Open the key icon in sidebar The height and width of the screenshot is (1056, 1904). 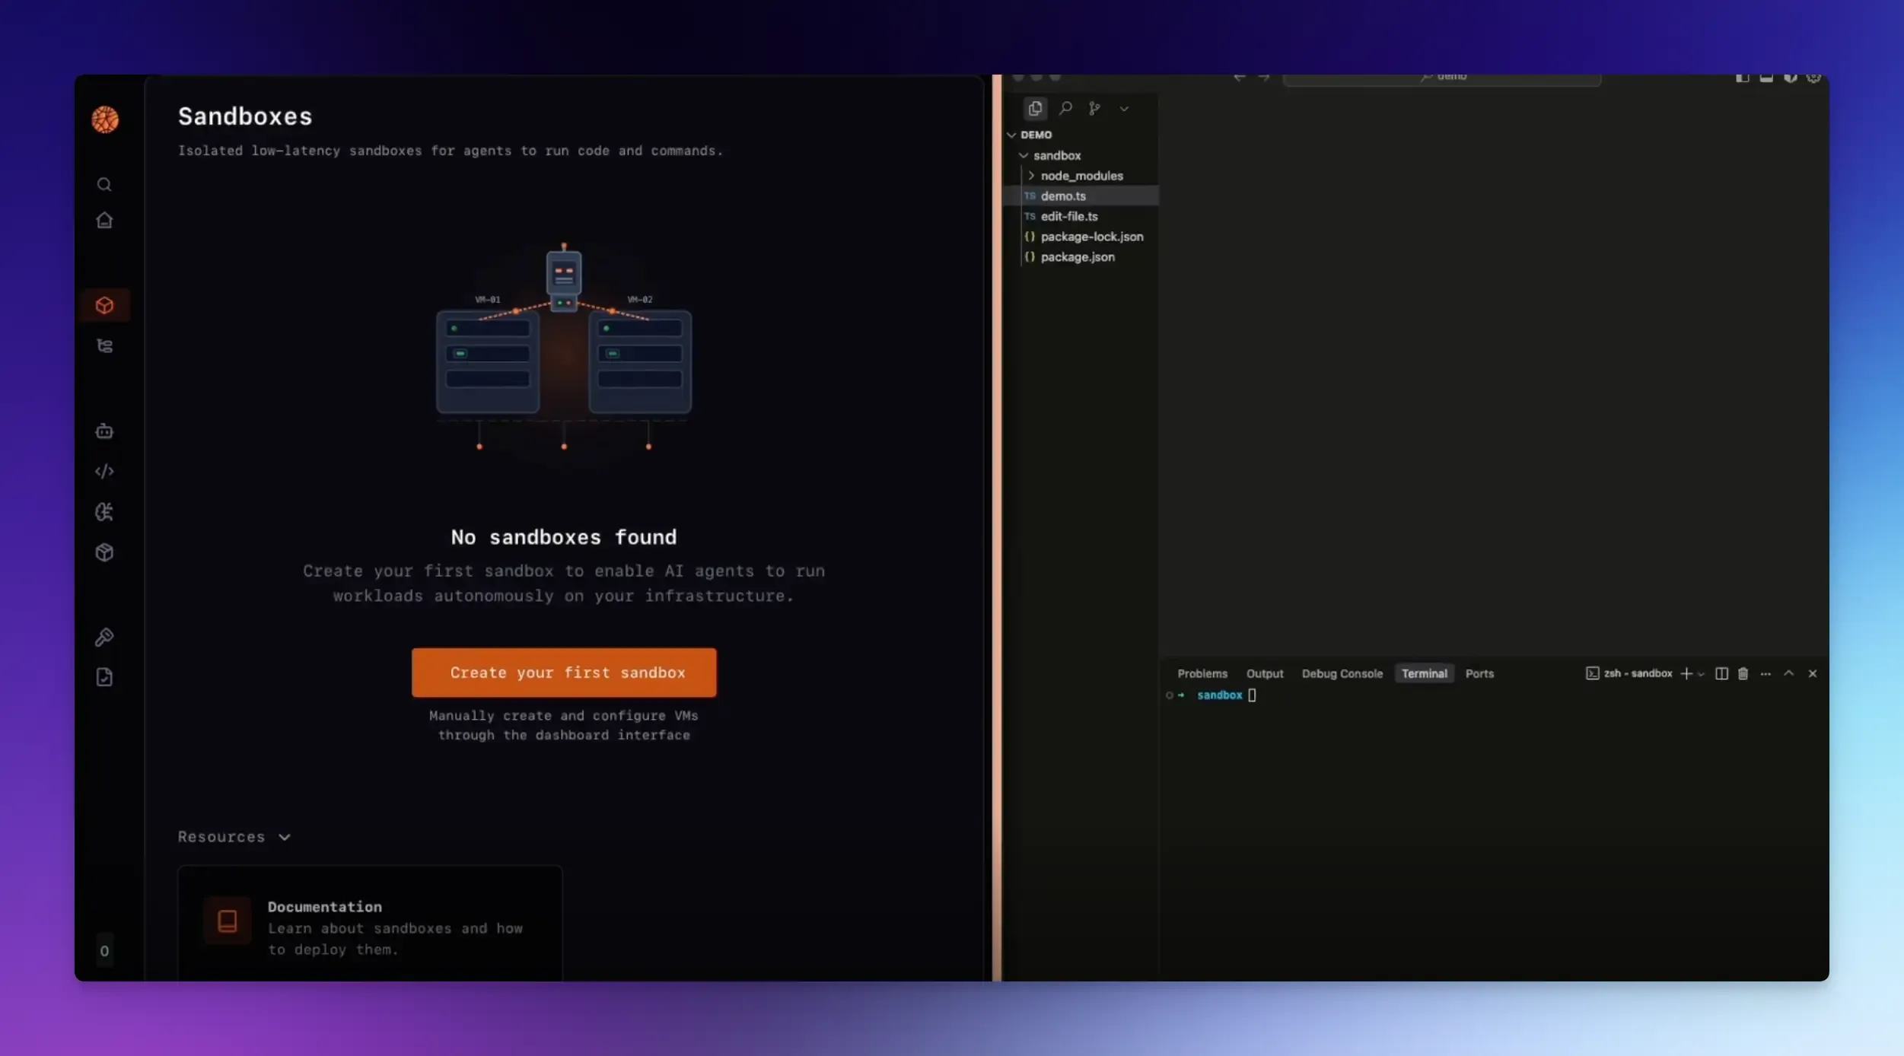click(x=104, y=637)
